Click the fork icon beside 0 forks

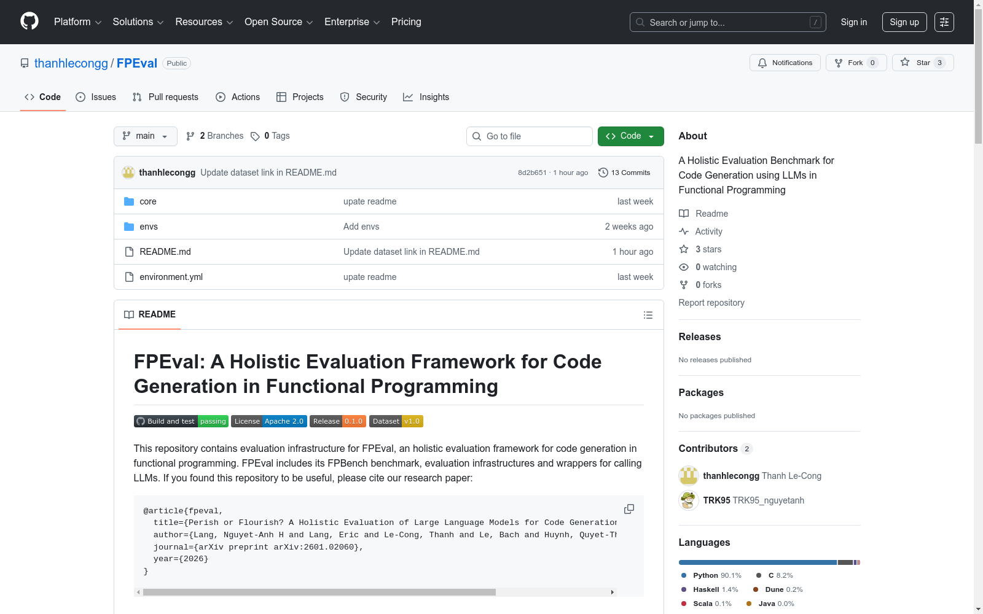point(684,285)
